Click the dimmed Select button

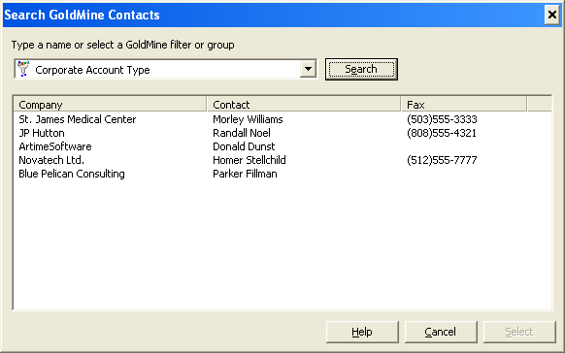(519, 332)
